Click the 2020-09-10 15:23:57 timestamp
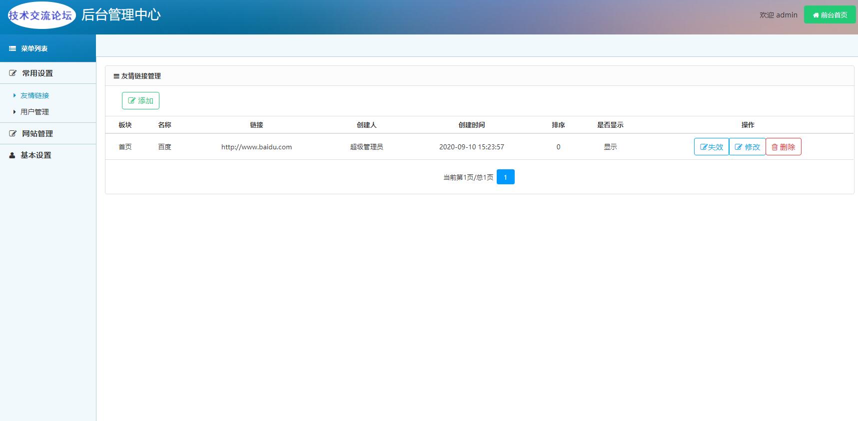858x421 pixels. coord(472,147)
